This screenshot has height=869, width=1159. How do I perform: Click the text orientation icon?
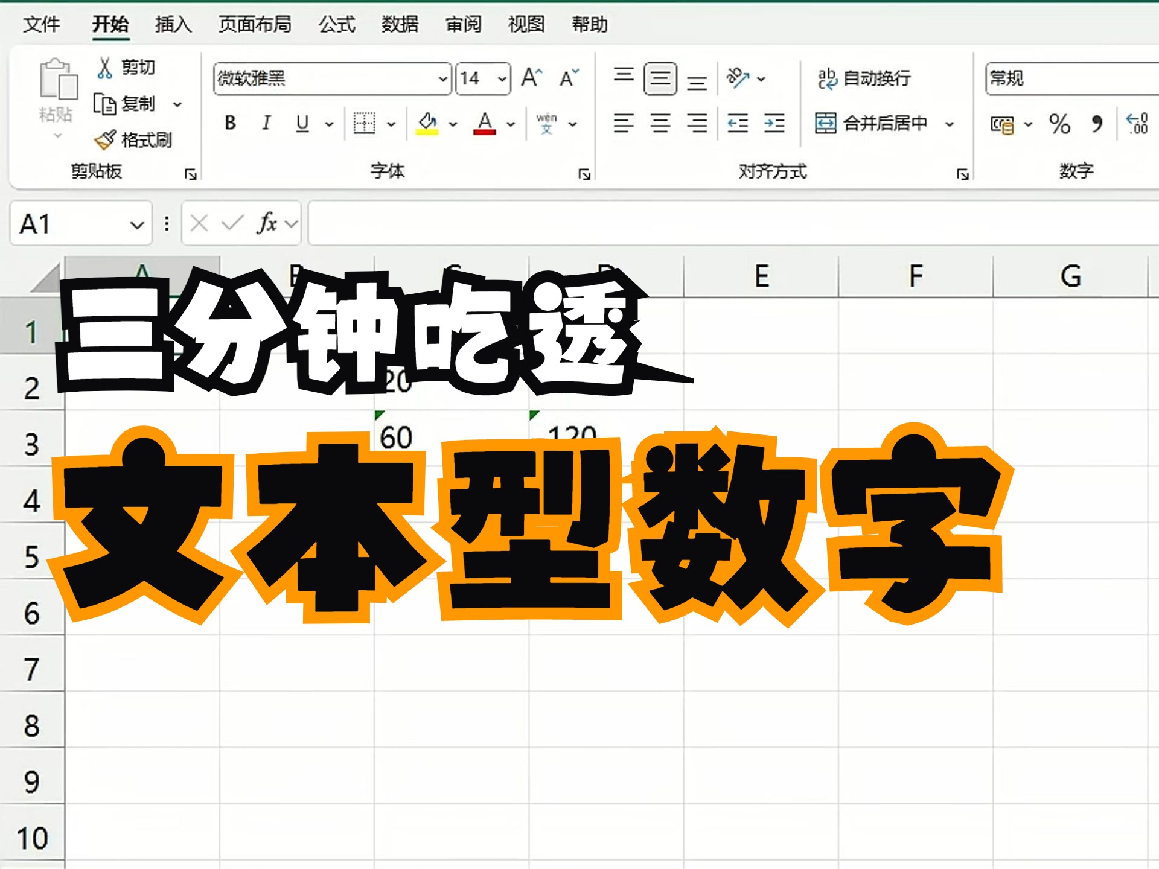pyautogui.click(x=738, y=78)
